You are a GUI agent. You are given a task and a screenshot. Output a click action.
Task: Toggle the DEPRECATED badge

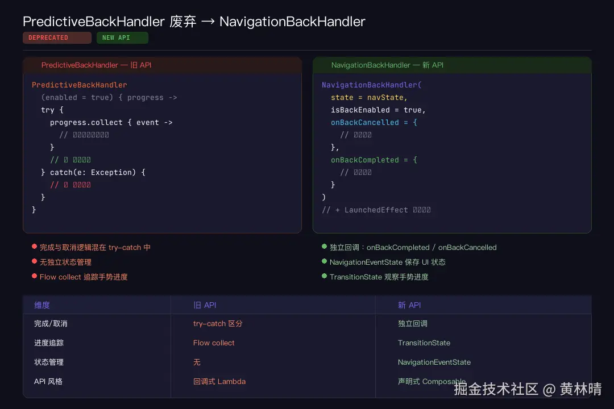(x=57, y=37)
